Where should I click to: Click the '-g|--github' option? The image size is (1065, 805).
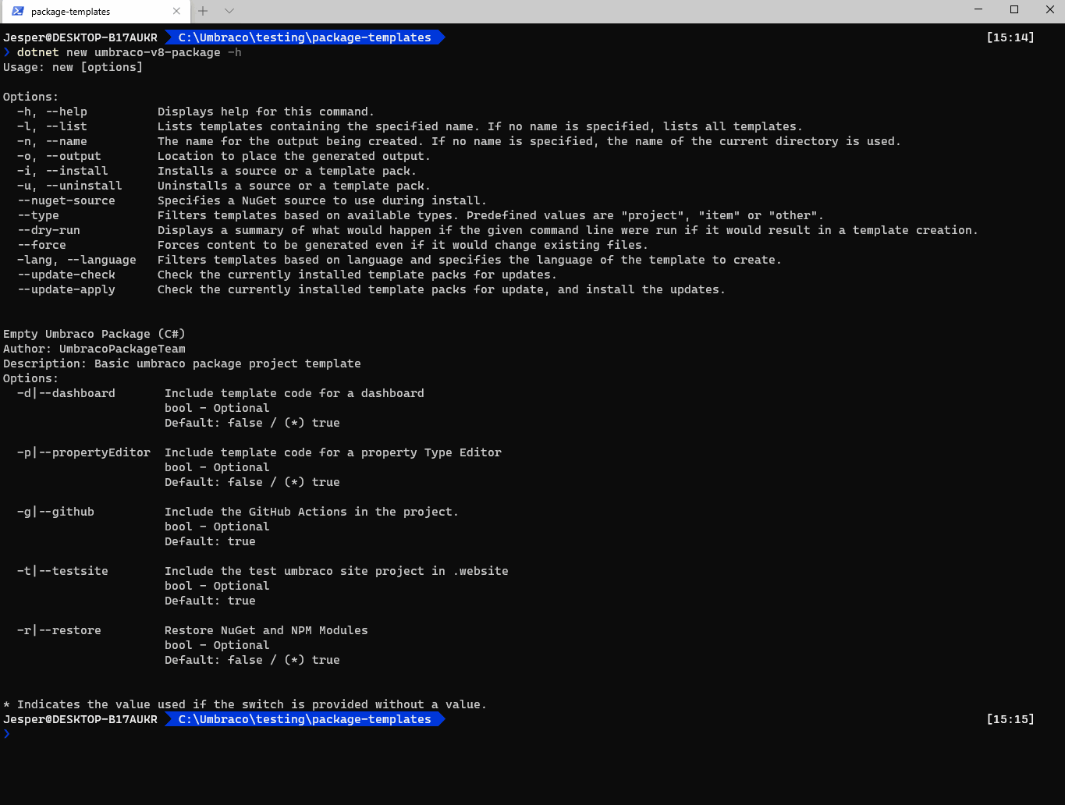click(55, 512)
